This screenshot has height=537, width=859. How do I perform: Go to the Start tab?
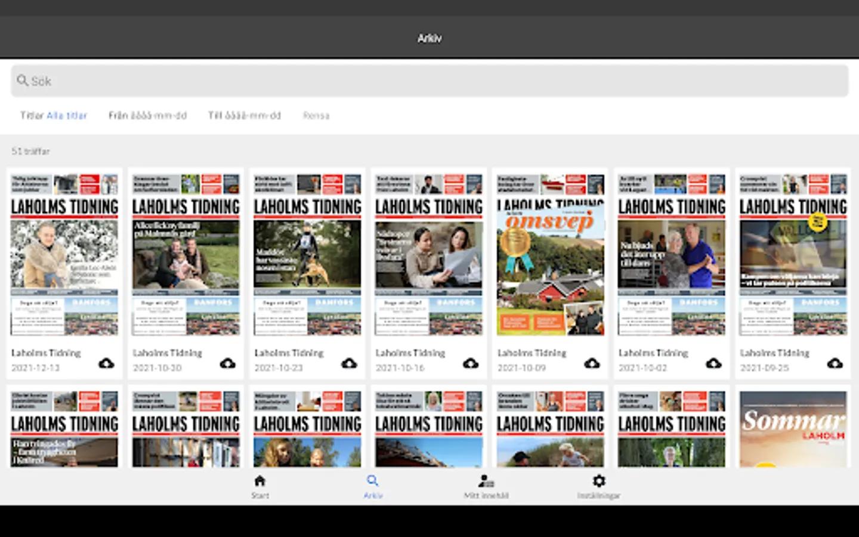[x=260, y=486]
